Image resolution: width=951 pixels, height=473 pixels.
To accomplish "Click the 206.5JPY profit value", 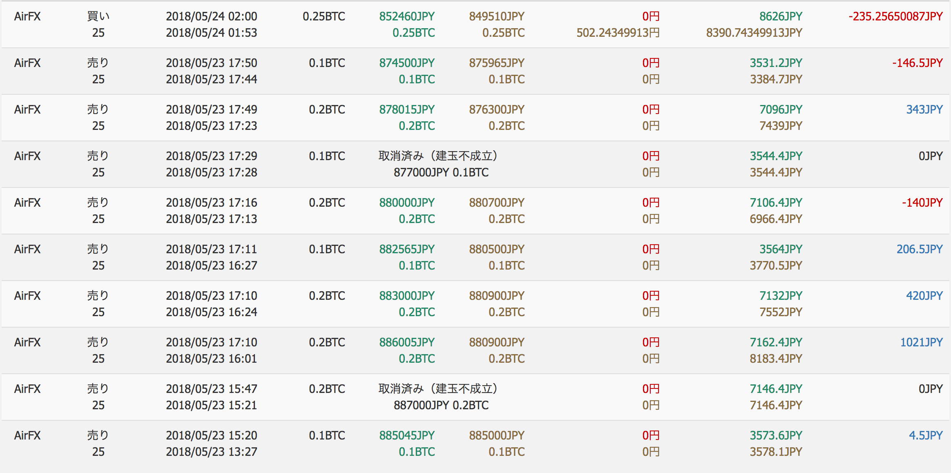I will click(x=920, y=249).
